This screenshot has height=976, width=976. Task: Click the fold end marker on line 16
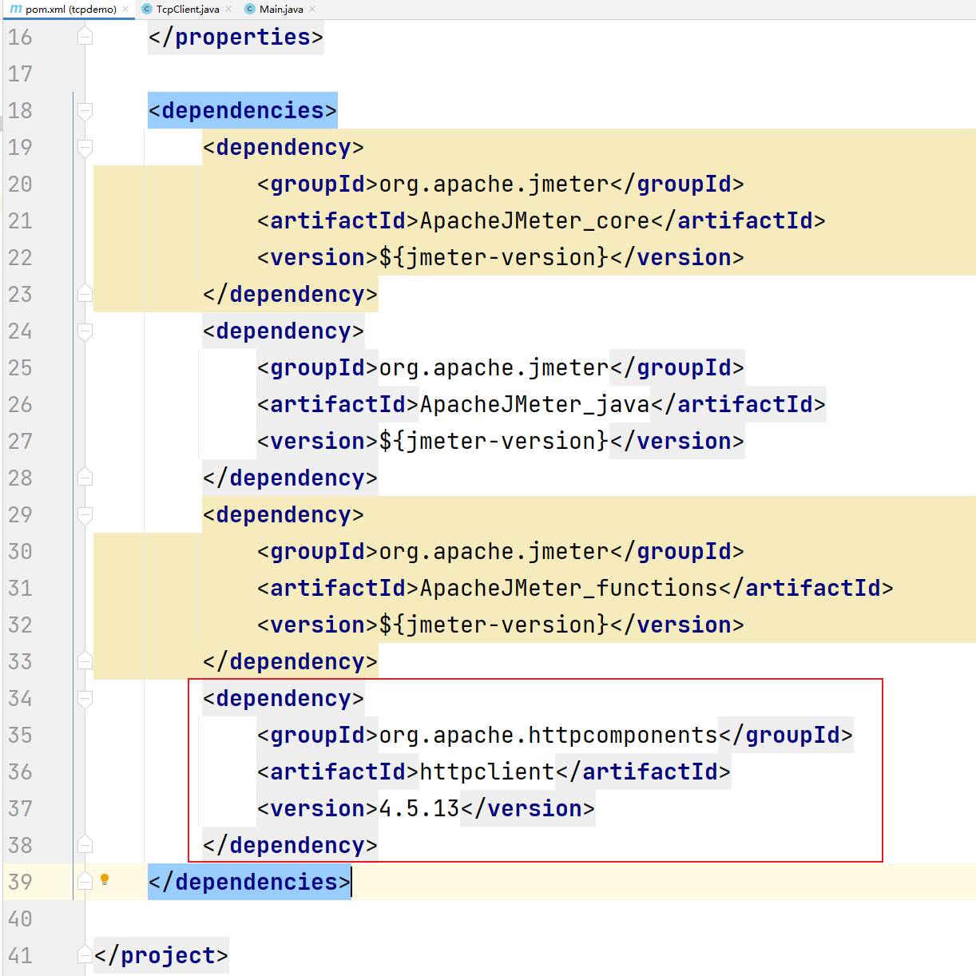click(x=85, y=37)
